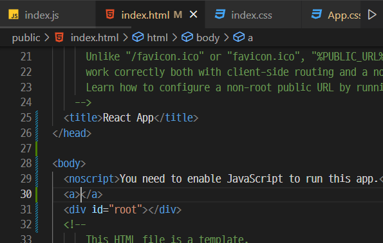Click the HTML5 icon on index.html tab

point(110,14)
